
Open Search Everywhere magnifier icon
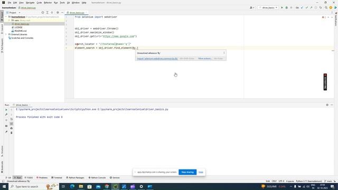pos(326,7)
